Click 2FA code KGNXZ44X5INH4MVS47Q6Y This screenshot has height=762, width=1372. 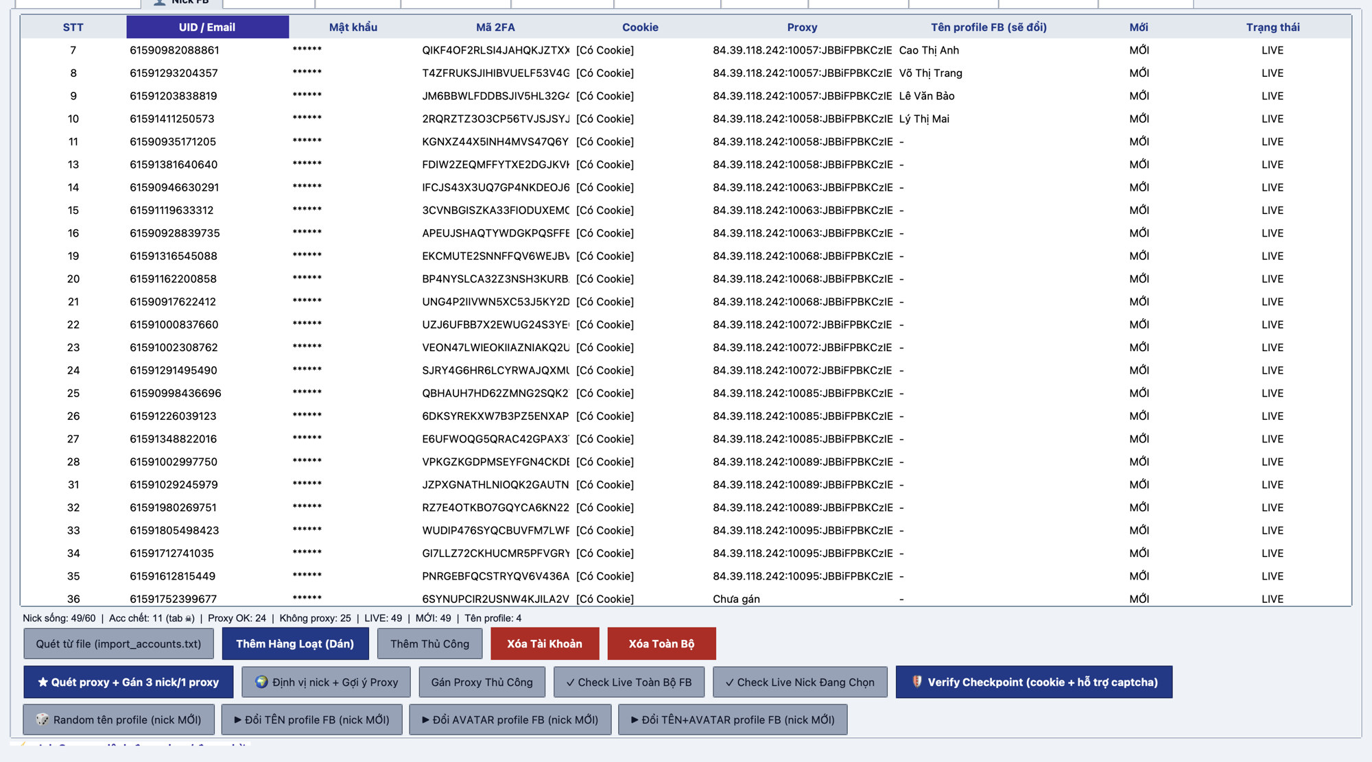point(495,141)
